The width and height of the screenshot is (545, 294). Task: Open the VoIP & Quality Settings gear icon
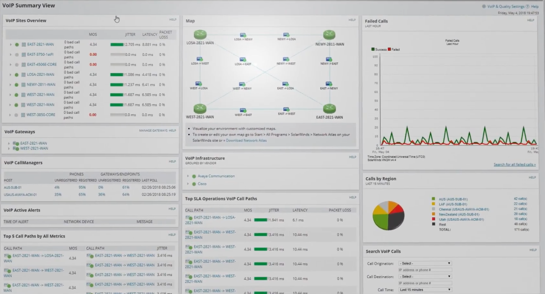click(484, 6)
